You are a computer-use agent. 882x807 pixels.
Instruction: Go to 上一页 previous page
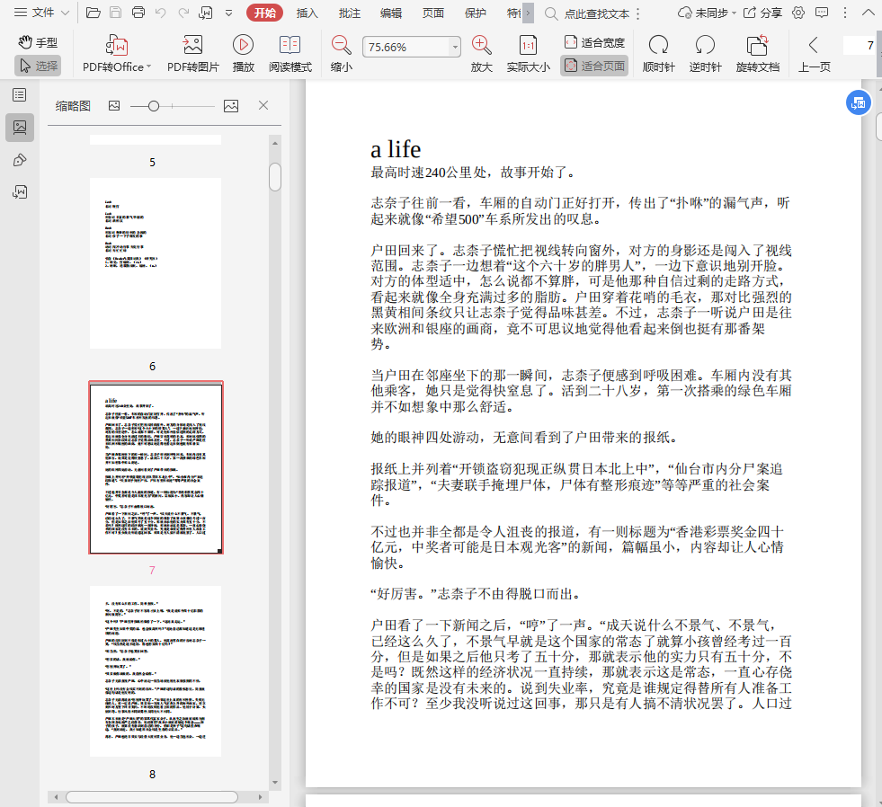(x=814, y=54)
